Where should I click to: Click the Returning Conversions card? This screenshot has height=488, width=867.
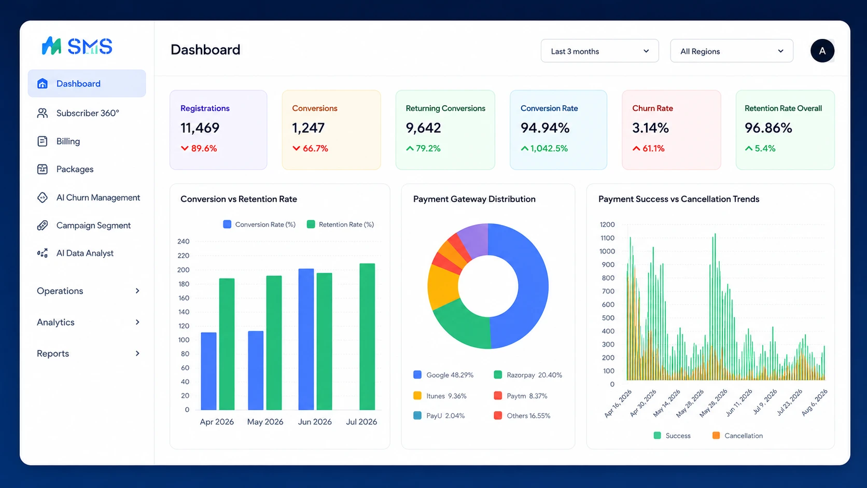[445, 130]
